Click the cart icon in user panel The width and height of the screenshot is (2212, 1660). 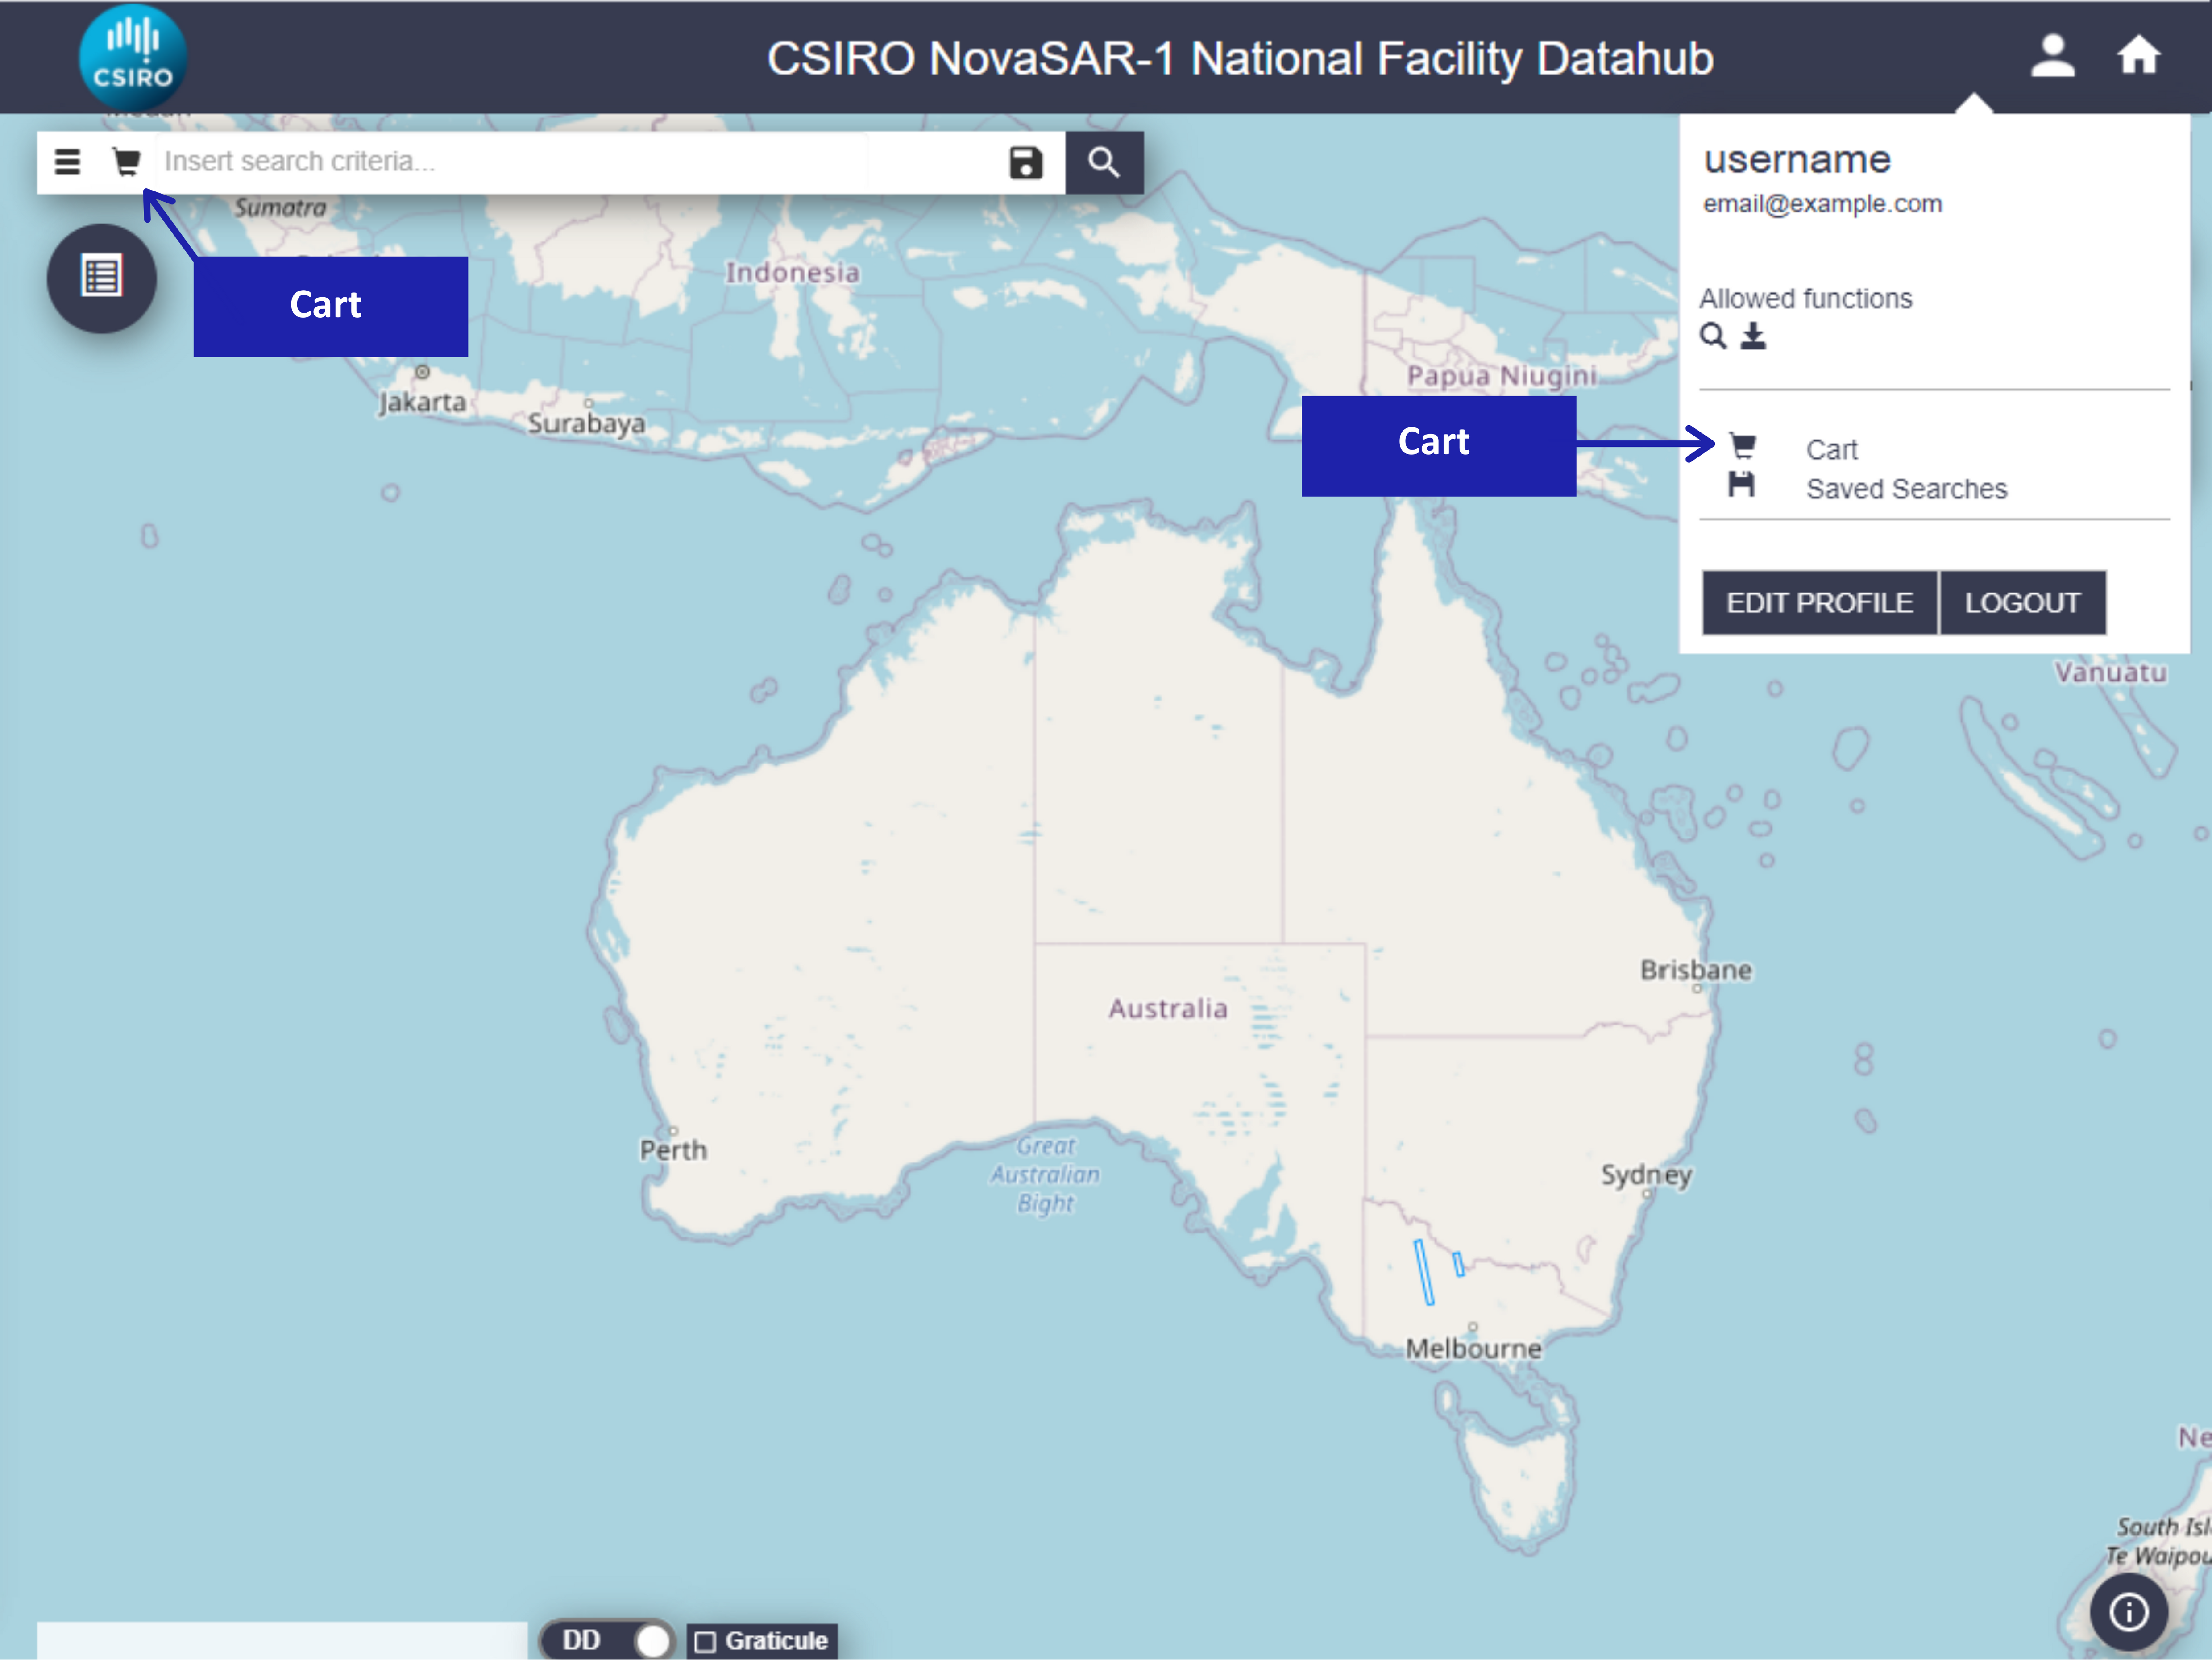(1743, 445)
